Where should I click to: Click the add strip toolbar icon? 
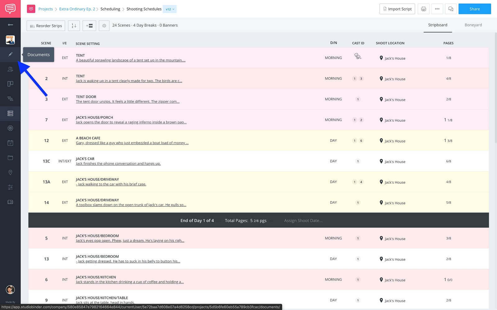point(89,26)
